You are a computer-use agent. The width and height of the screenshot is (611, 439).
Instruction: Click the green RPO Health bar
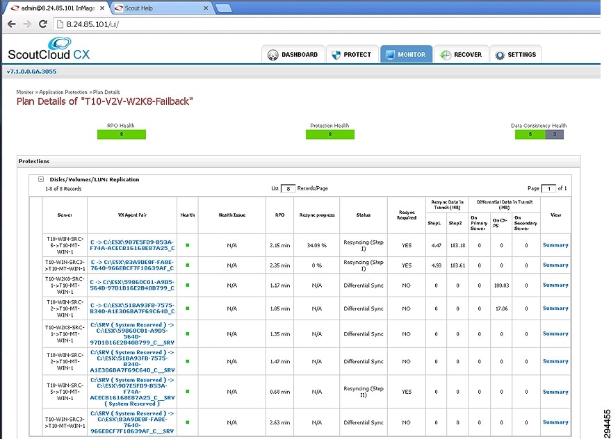click(x=122, y=134)
